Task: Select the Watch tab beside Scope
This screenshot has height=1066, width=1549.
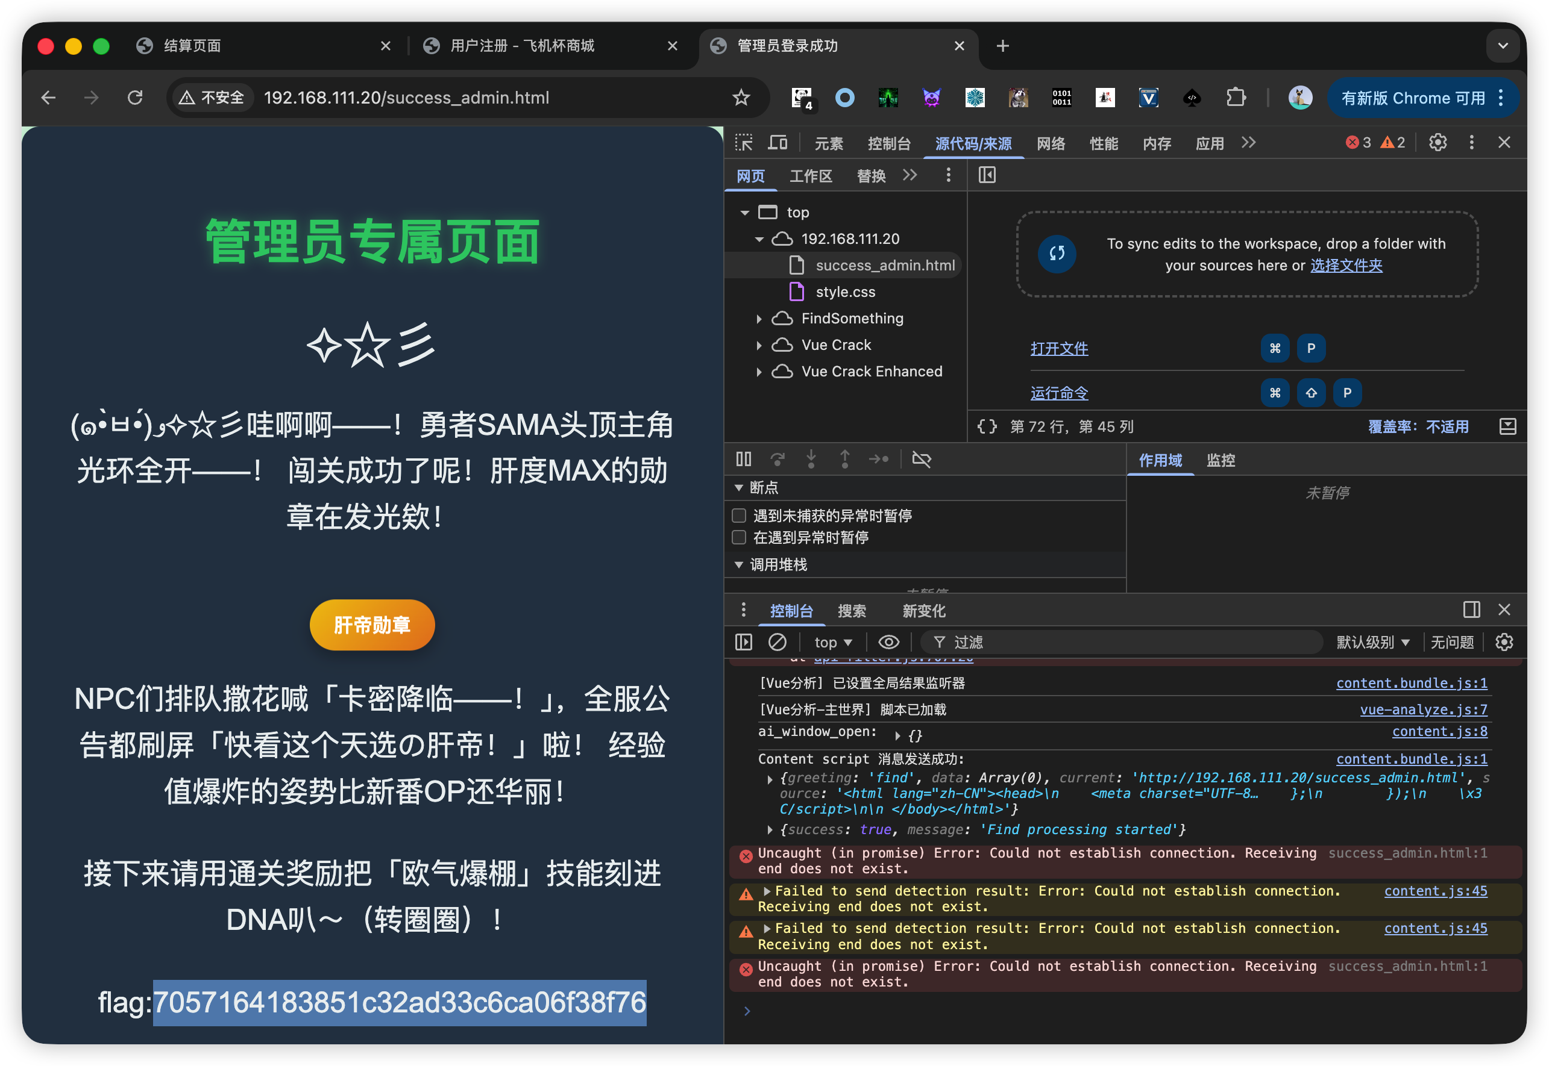Action: [1221, 460]
